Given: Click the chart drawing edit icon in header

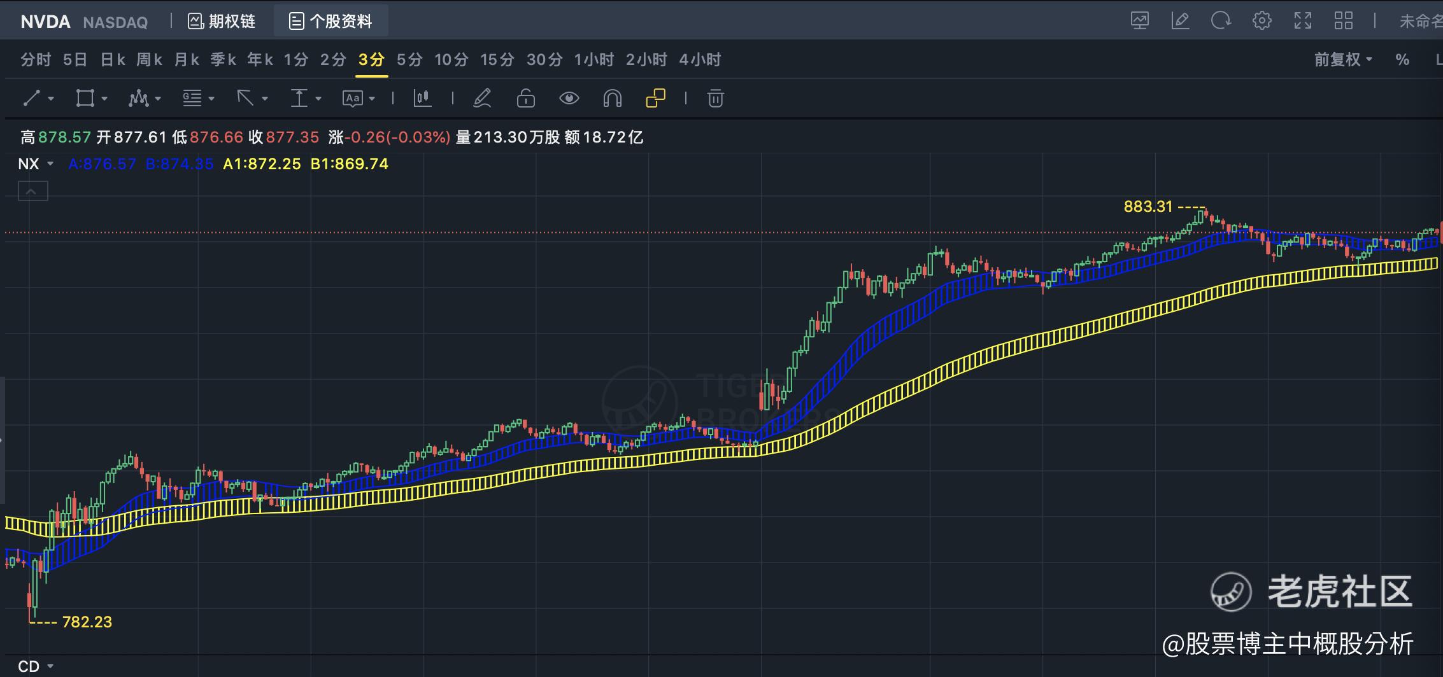Looking at the screenshot, I should tap(1180, 21).
